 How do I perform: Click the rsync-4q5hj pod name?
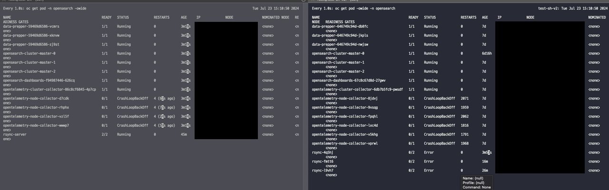coord(323,153)
